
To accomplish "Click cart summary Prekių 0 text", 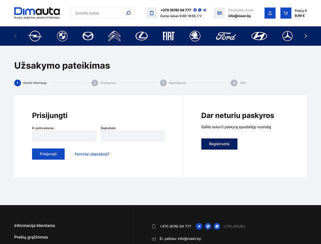I will point(300,10).
